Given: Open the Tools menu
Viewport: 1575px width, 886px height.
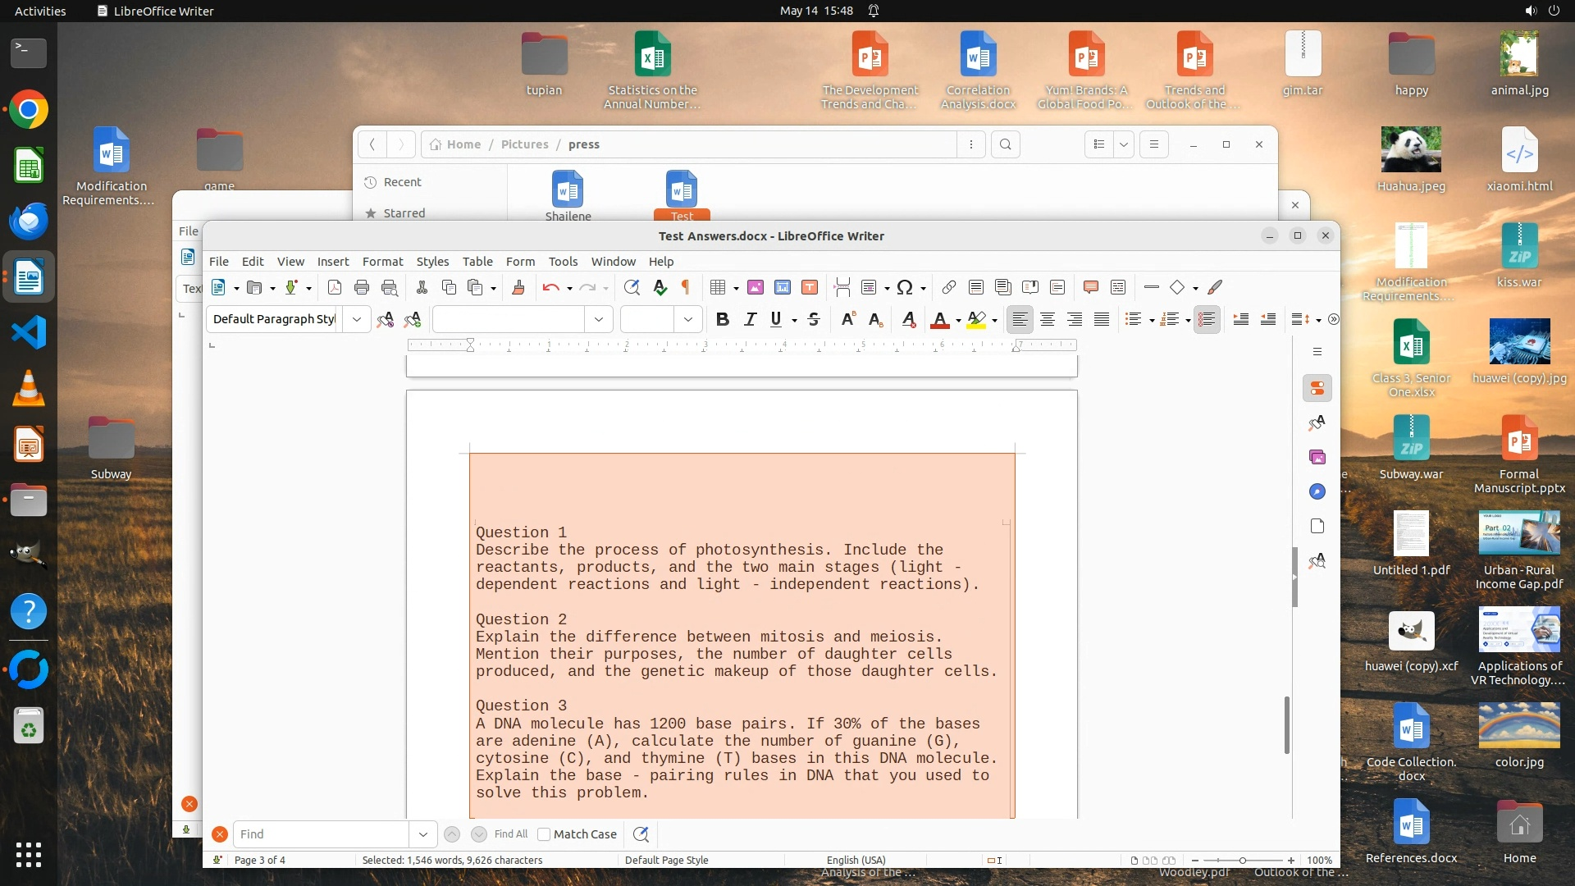Looking at the screenshot, I should coord(563,262).
